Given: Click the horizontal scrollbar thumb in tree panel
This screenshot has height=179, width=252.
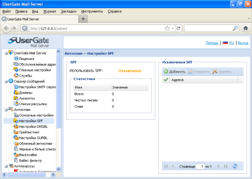Looking at the screenshot, I should tap(27, 174).
